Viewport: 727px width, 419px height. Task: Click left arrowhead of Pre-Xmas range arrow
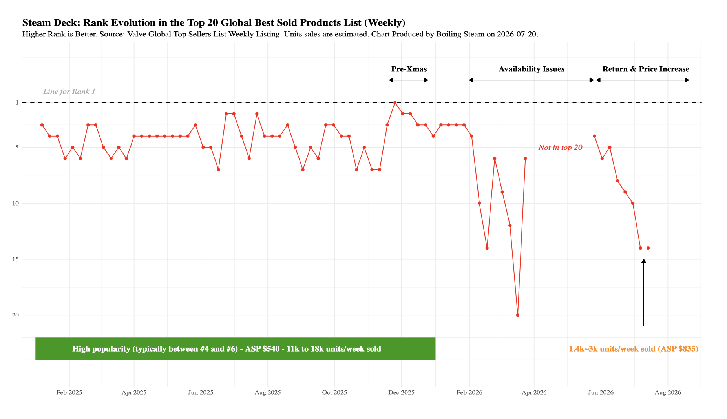coord(391,80)
